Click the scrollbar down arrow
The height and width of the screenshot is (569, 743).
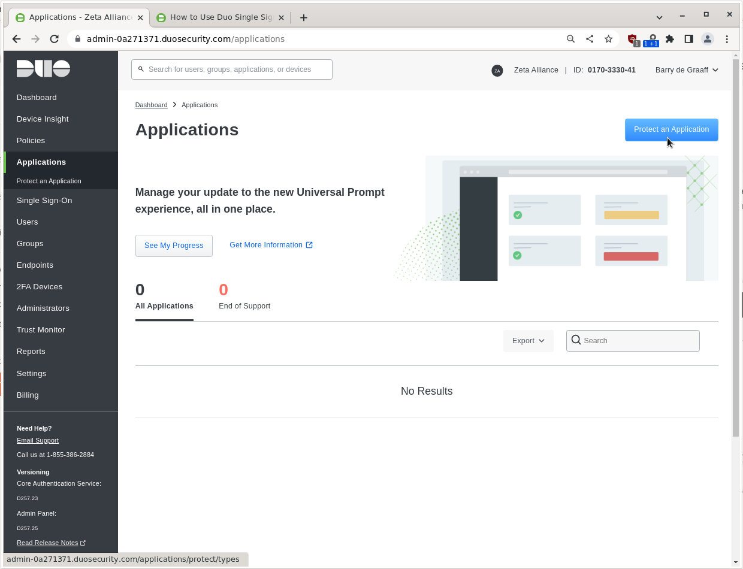click(x=736, y=562)
